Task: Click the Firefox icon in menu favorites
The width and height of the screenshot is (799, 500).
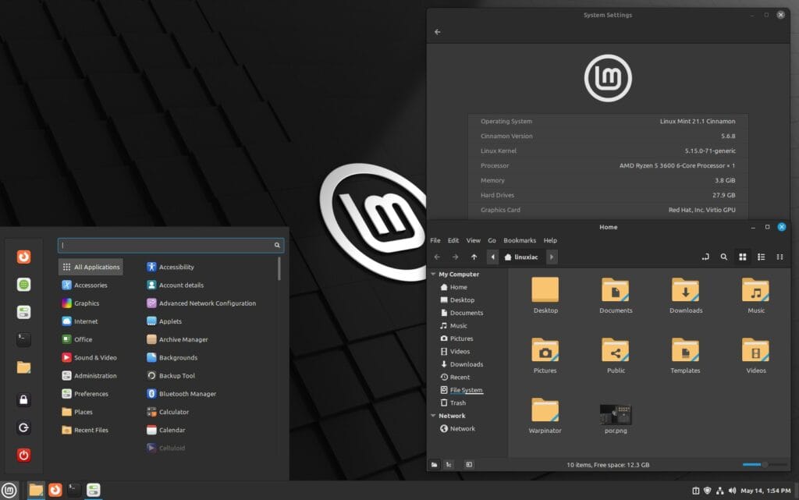Action: click(24, 257)
